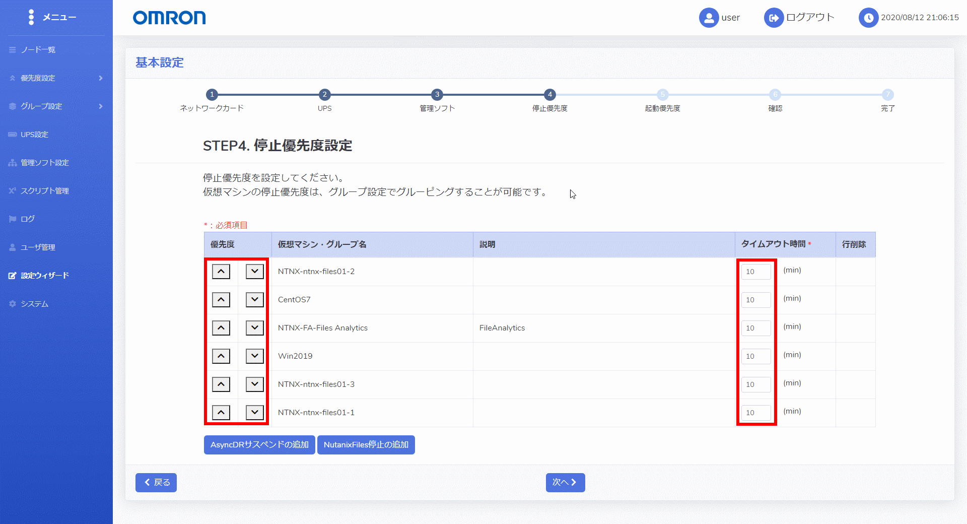Screen dimensions: 967x524
Task: Go to wizard step 1 ネットワークカード
Action: tap(212, 95)
